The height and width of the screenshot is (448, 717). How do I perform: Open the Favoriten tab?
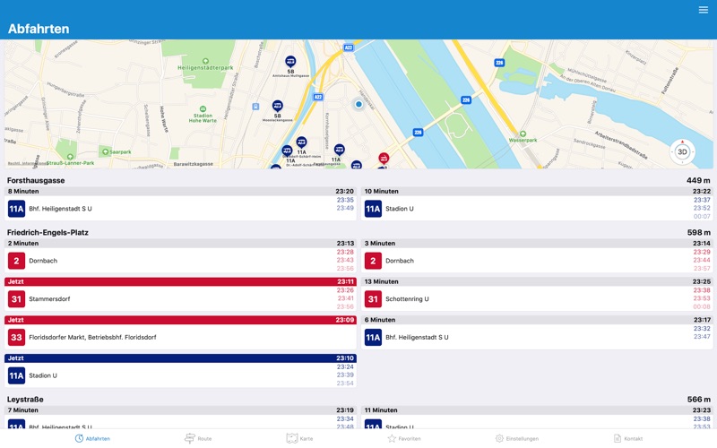point(404,438)
